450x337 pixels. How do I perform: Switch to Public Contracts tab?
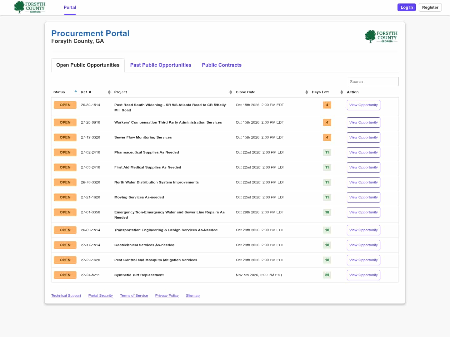(x=222, y=65)
